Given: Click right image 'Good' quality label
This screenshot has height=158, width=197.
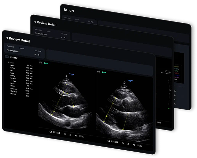Looking at the screenshot, I should [x=104, y=72].
